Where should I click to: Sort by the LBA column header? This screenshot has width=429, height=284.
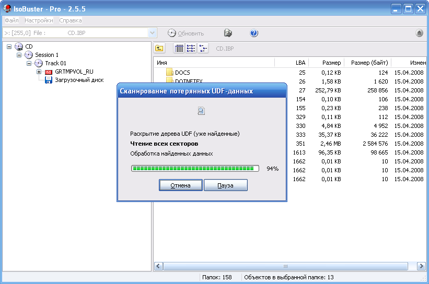[x=292, y=63]
